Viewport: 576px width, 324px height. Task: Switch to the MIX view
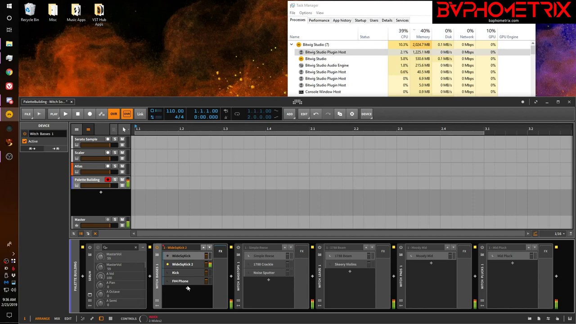pos(57,319)
